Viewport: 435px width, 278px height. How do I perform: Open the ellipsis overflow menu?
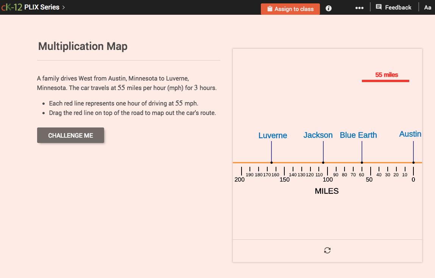359,7
